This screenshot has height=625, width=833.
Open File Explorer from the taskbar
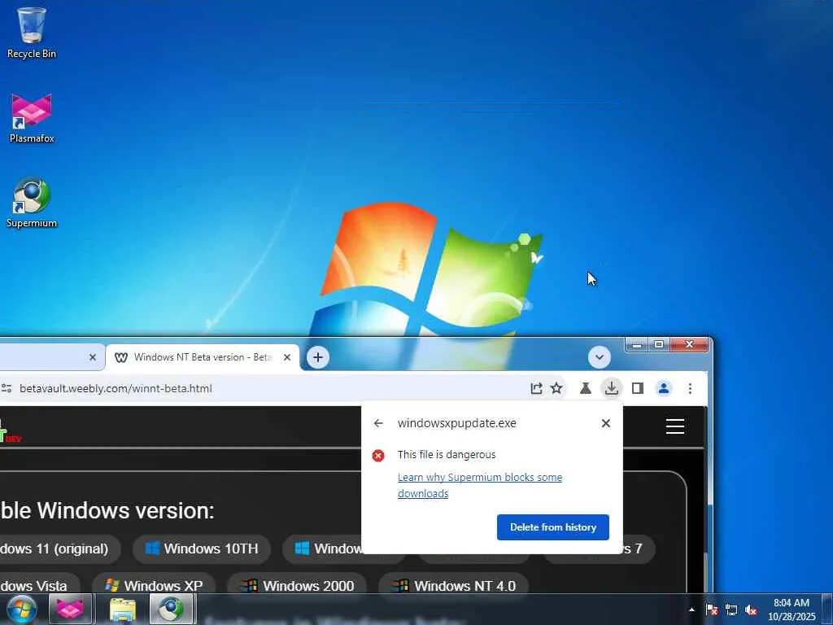tap(123, 610)
